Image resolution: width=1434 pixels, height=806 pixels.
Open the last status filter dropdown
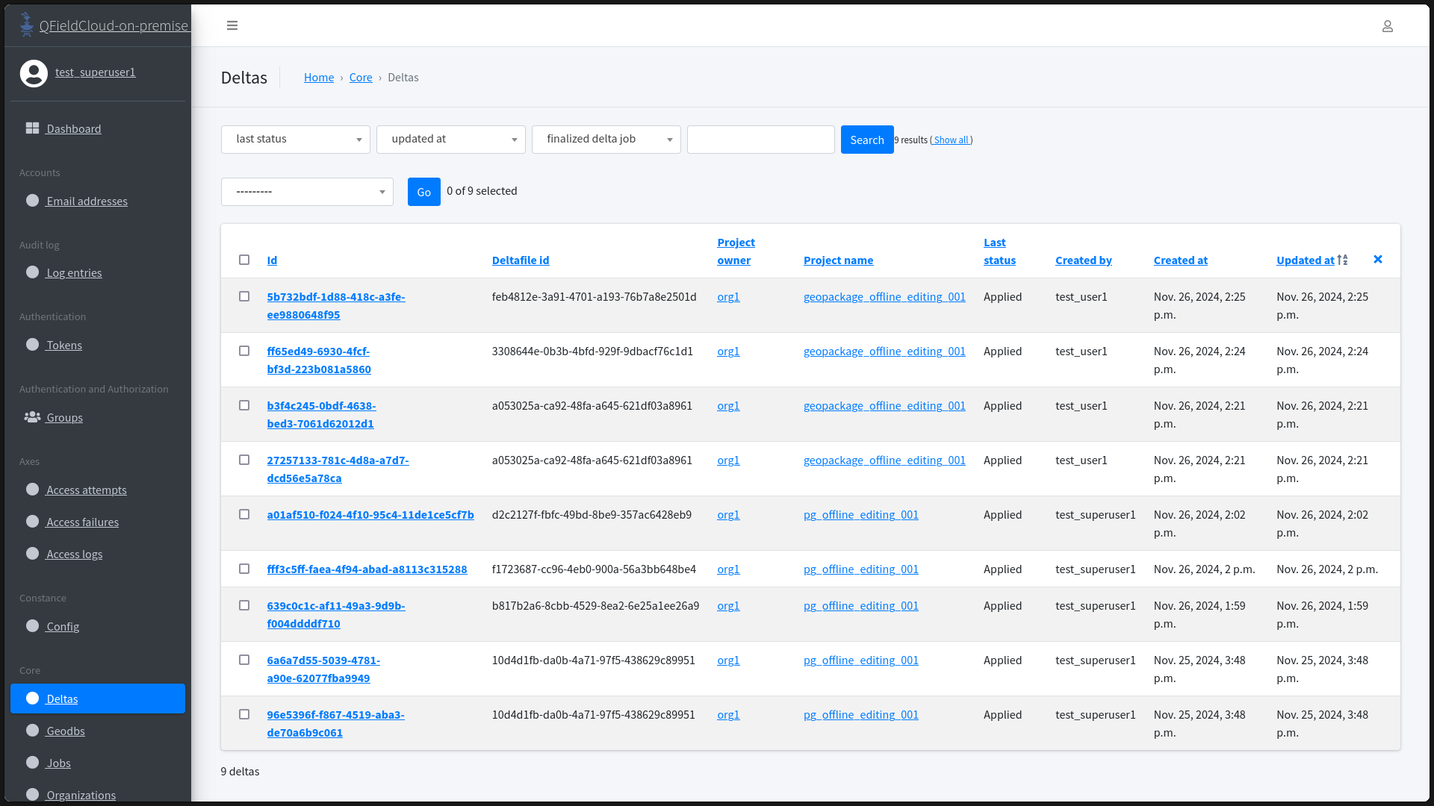(296, 140)
